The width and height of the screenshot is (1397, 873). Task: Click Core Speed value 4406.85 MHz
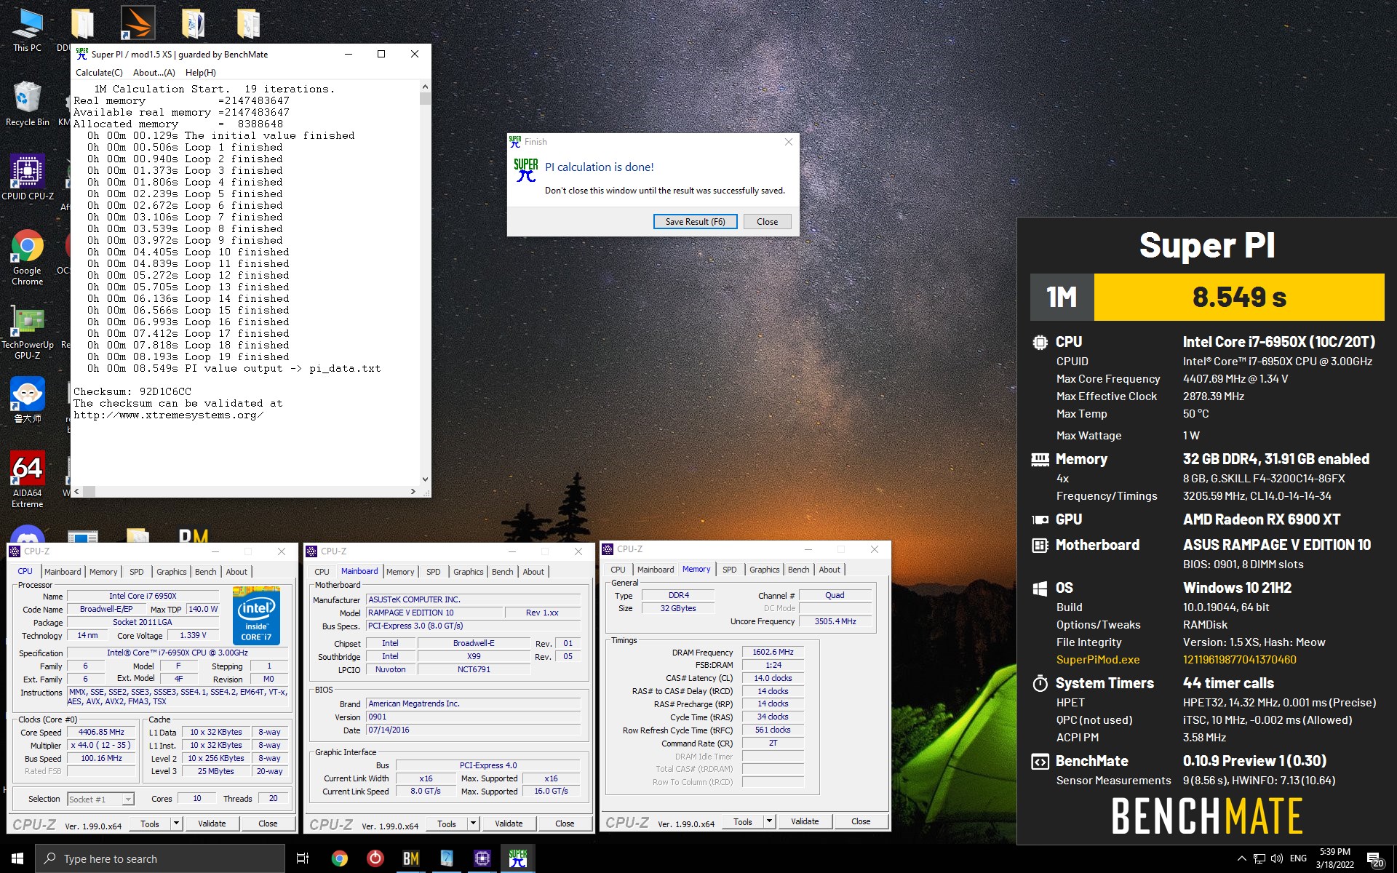pos(102,732)
